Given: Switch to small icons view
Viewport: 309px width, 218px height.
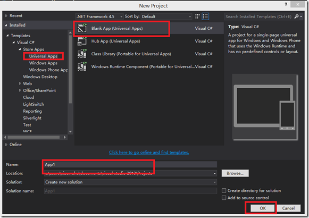Looking at the screenshot, I should pos(197,16).
